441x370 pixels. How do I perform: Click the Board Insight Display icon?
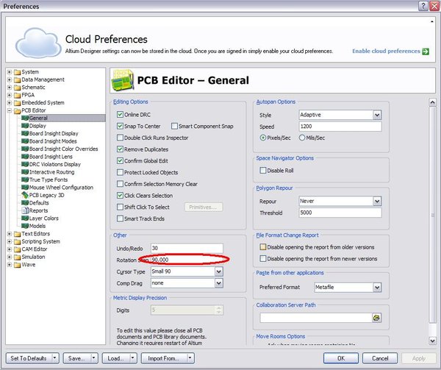(x=25, y=133)
